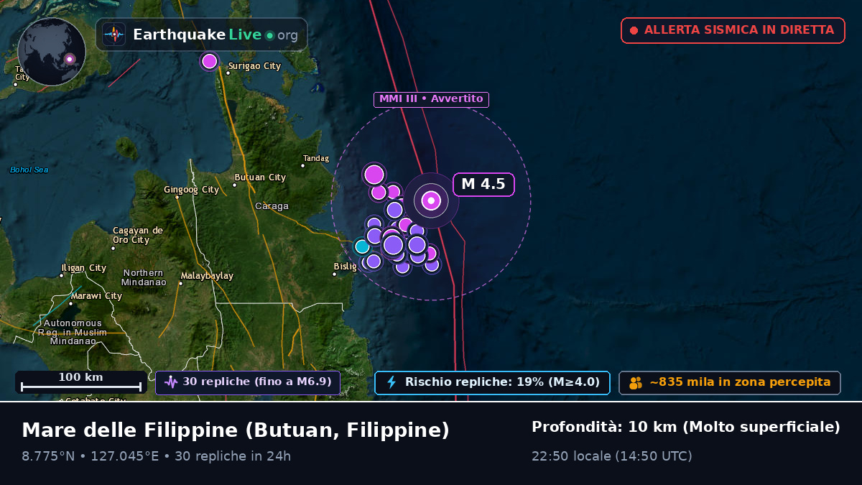
Task: Click the red dot in the ALLERTA SISMICA badge
Action: pos(634,30)
